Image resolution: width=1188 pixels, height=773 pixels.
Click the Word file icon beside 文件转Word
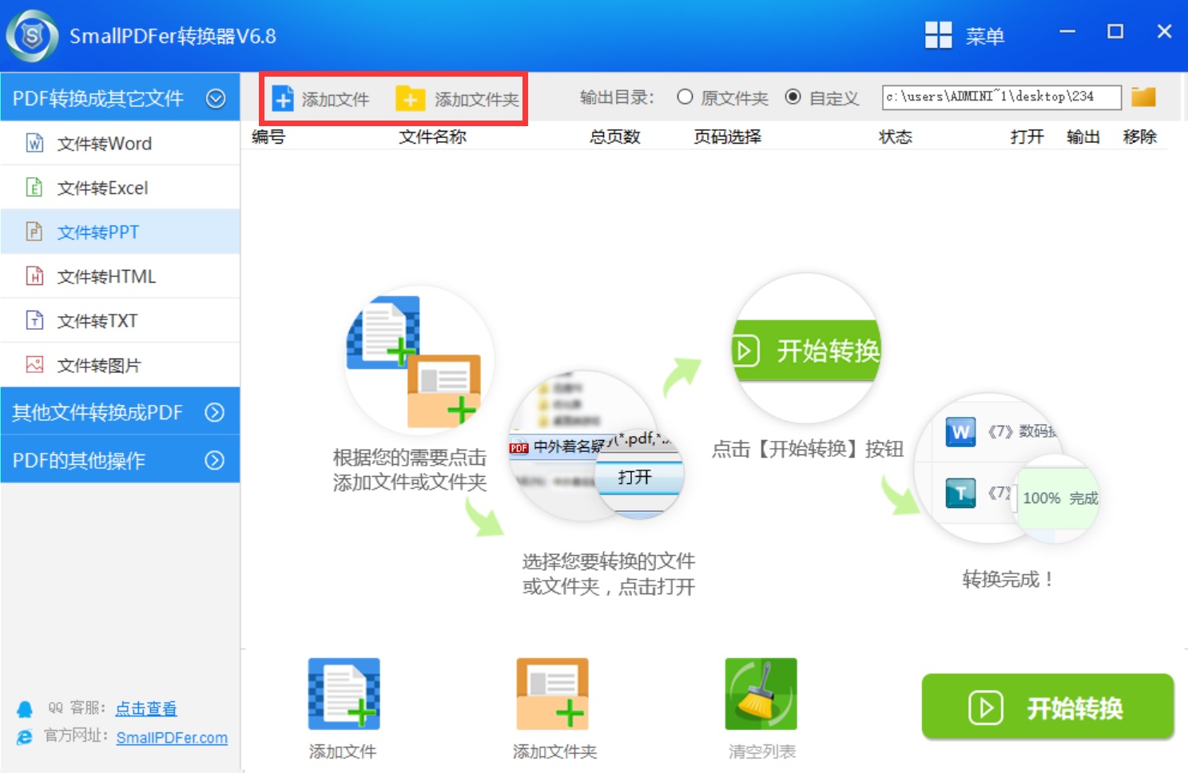pos(34,143)
